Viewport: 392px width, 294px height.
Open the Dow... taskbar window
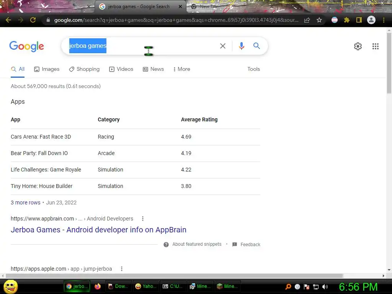(118, 286)
